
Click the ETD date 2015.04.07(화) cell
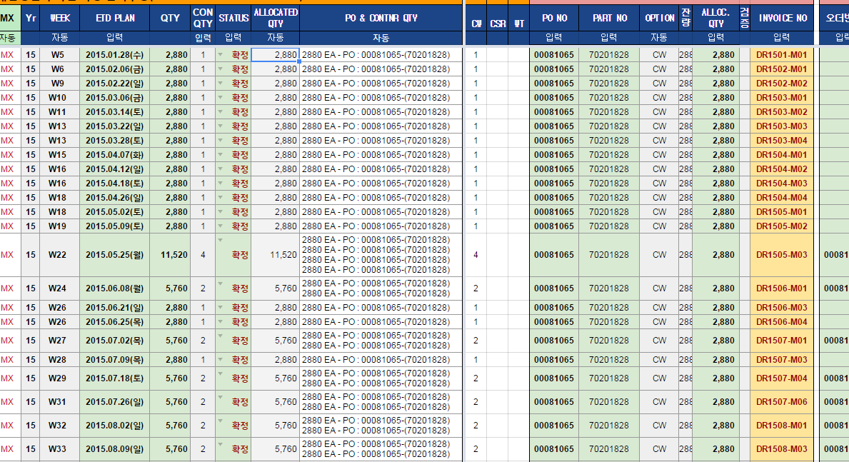tap(115, 155)
